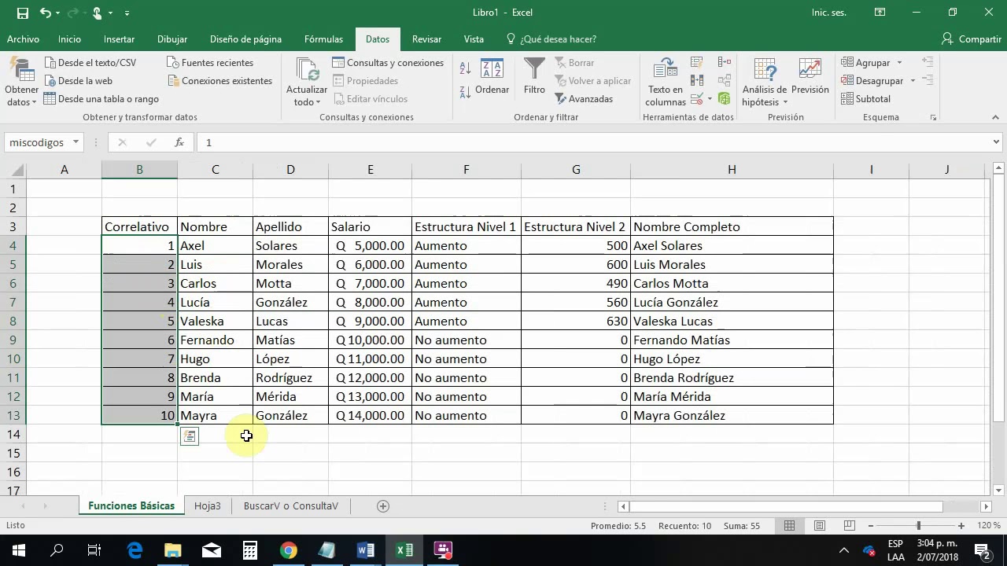
Task: Open the Previsión forecast sheet
Action: [810, 77]
